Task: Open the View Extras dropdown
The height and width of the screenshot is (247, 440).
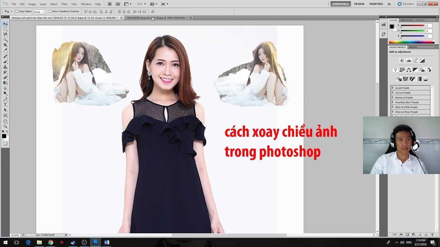Action: [128, 4]
